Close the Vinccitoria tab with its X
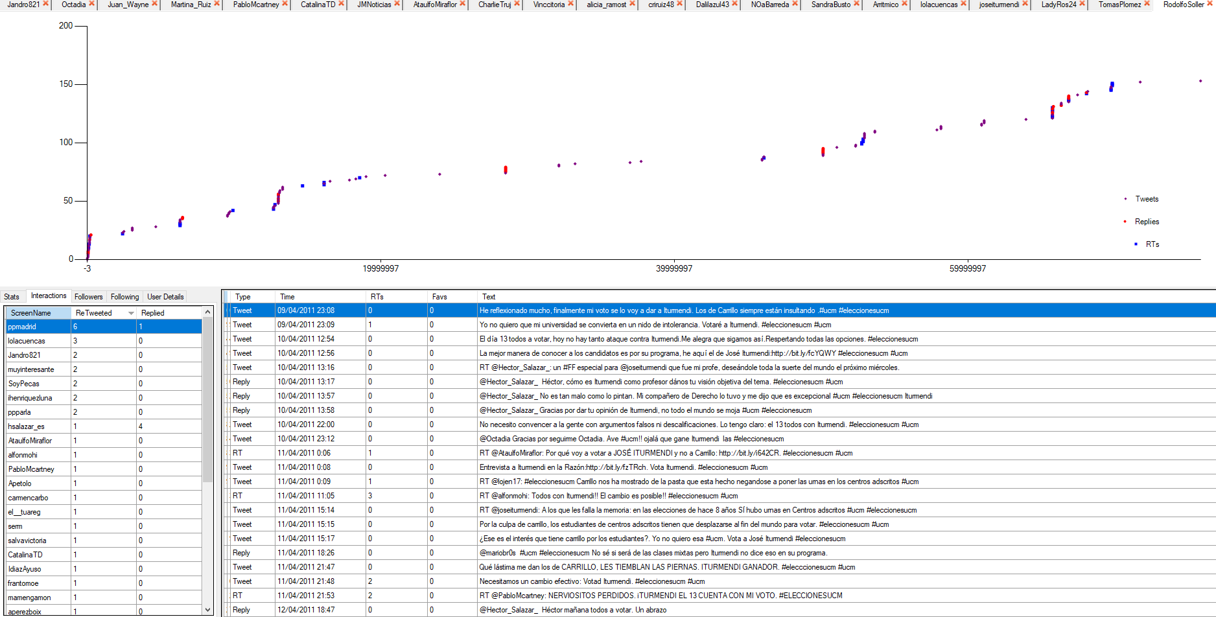The image size is (1216, 617). pos(570,4)
